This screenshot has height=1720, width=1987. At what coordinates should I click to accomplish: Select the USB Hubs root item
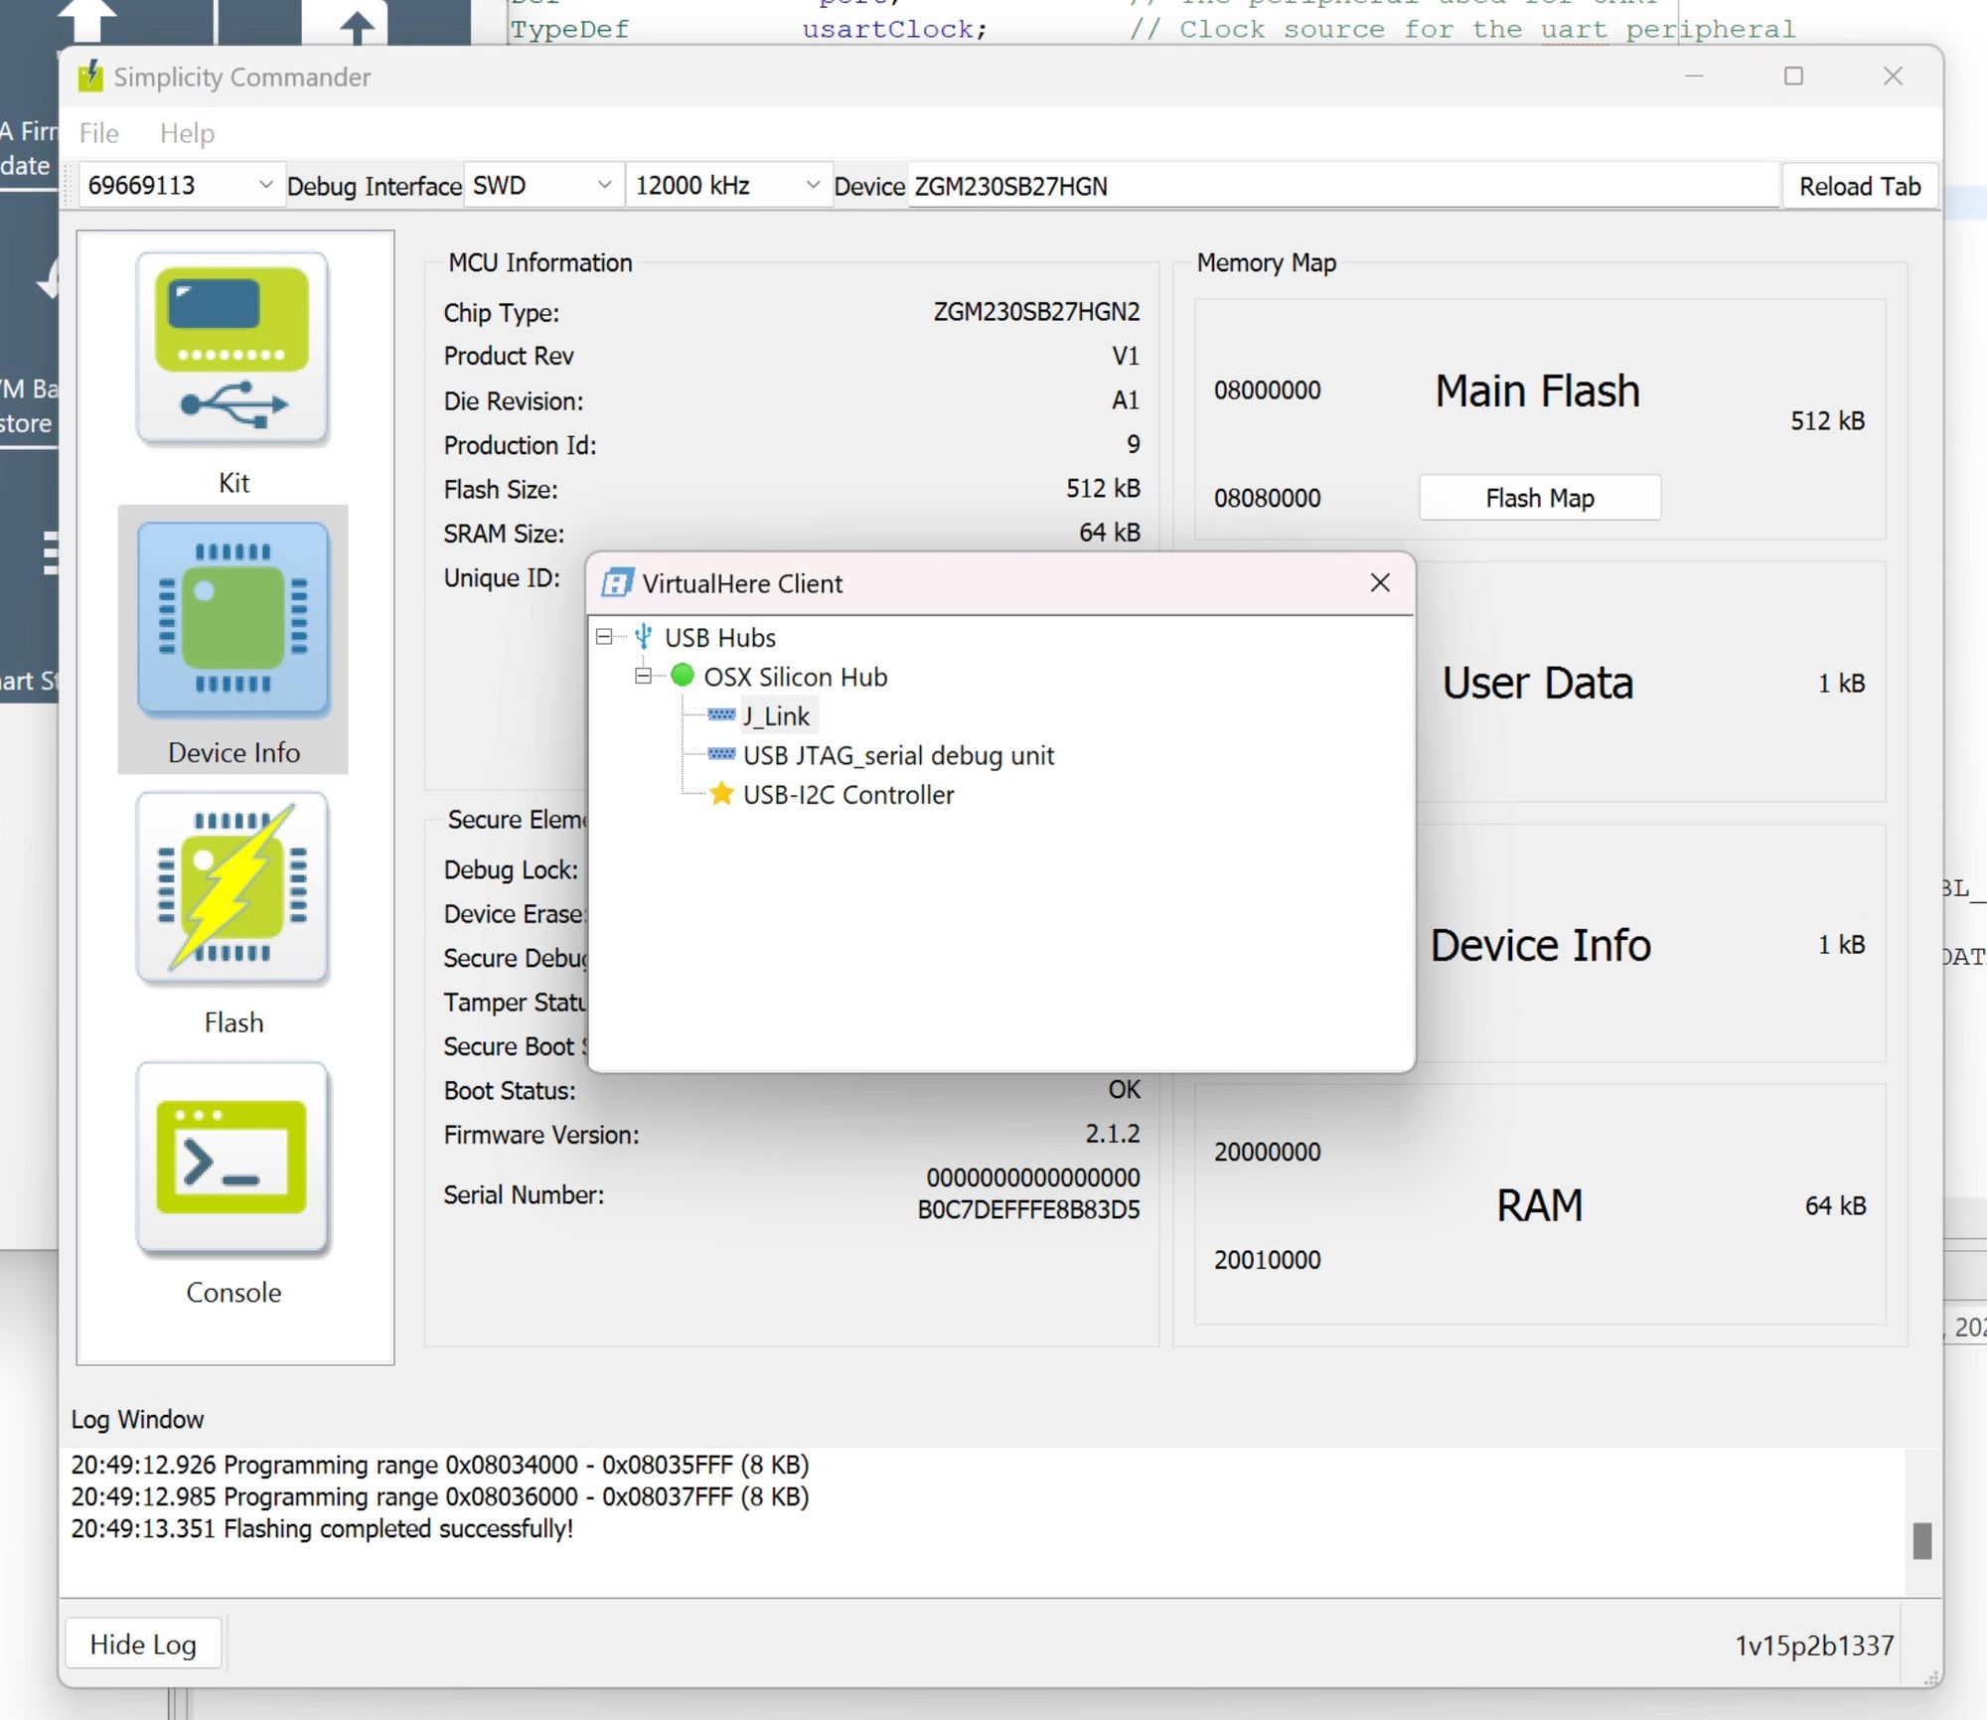tap(719, 637)
